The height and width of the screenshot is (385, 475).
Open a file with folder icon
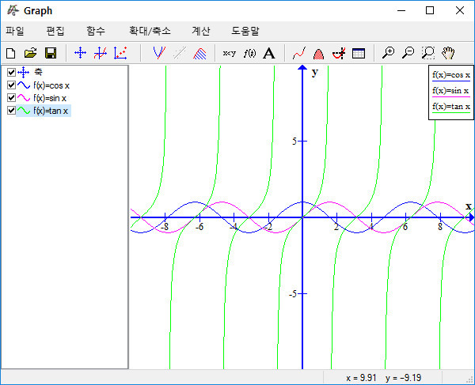click(31, 53)
